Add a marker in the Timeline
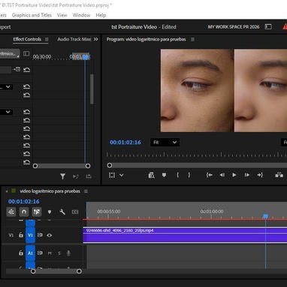The height and width of the screenshot is (287, 287). pos(50,212)
